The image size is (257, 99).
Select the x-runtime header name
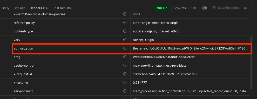point(21,83)
